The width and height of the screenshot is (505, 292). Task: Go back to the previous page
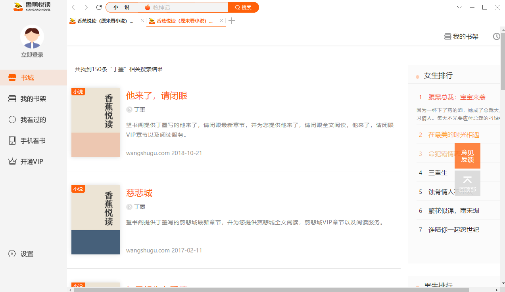(x=73, y=8)
